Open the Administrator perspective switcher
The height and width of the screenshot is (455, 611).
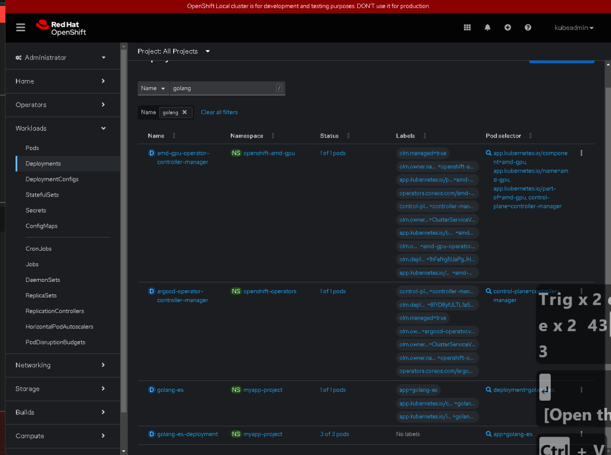coord(61,58)
